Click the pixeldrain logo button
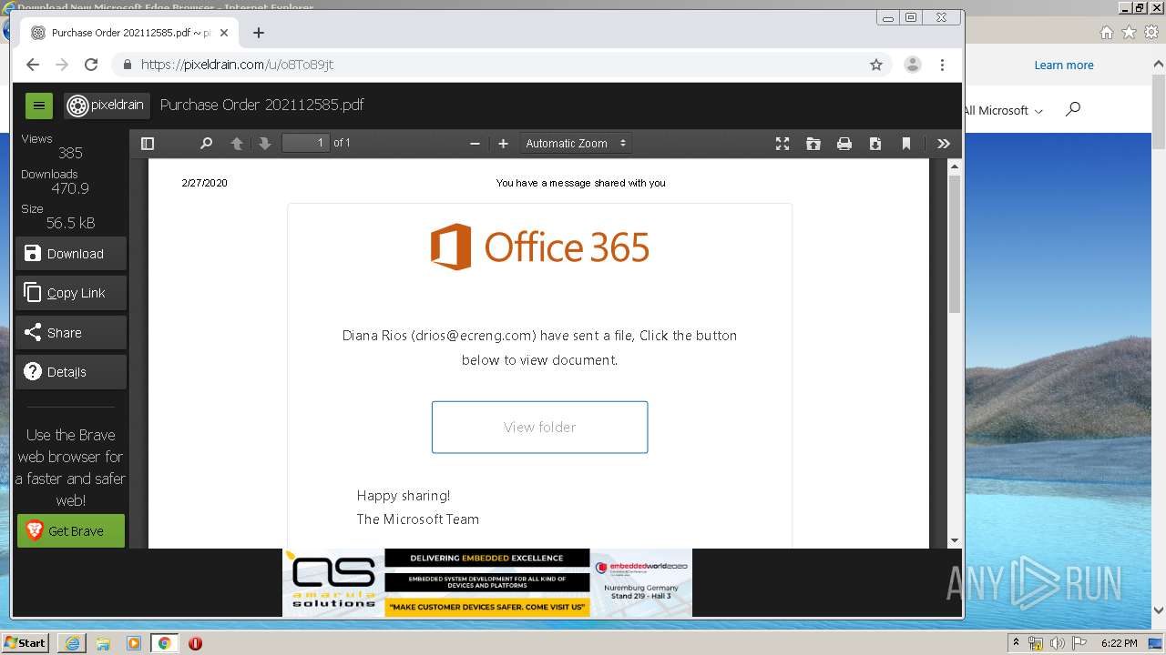This screenshot has width=1166, height=655. coord(107,106)
